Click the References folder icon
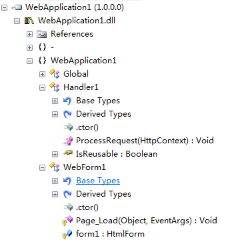 point(41,34)
